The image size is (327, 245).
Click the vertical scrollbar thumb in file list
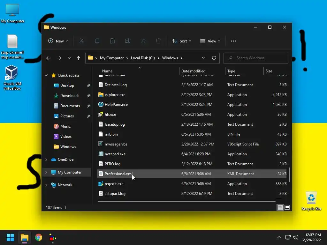point(289,174)
